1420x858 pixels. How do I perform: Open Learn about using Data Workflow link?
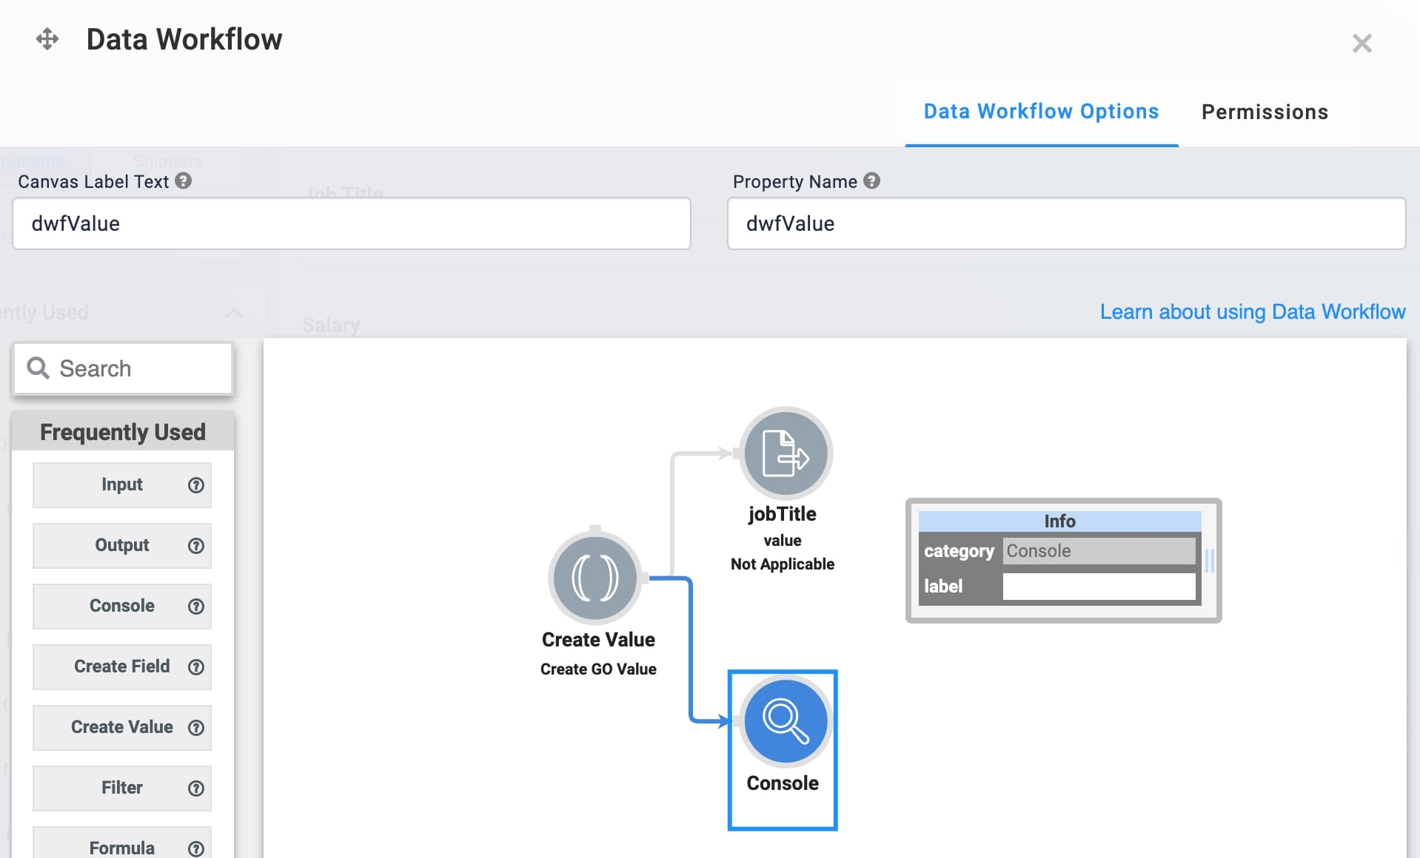click(1253, 311)
